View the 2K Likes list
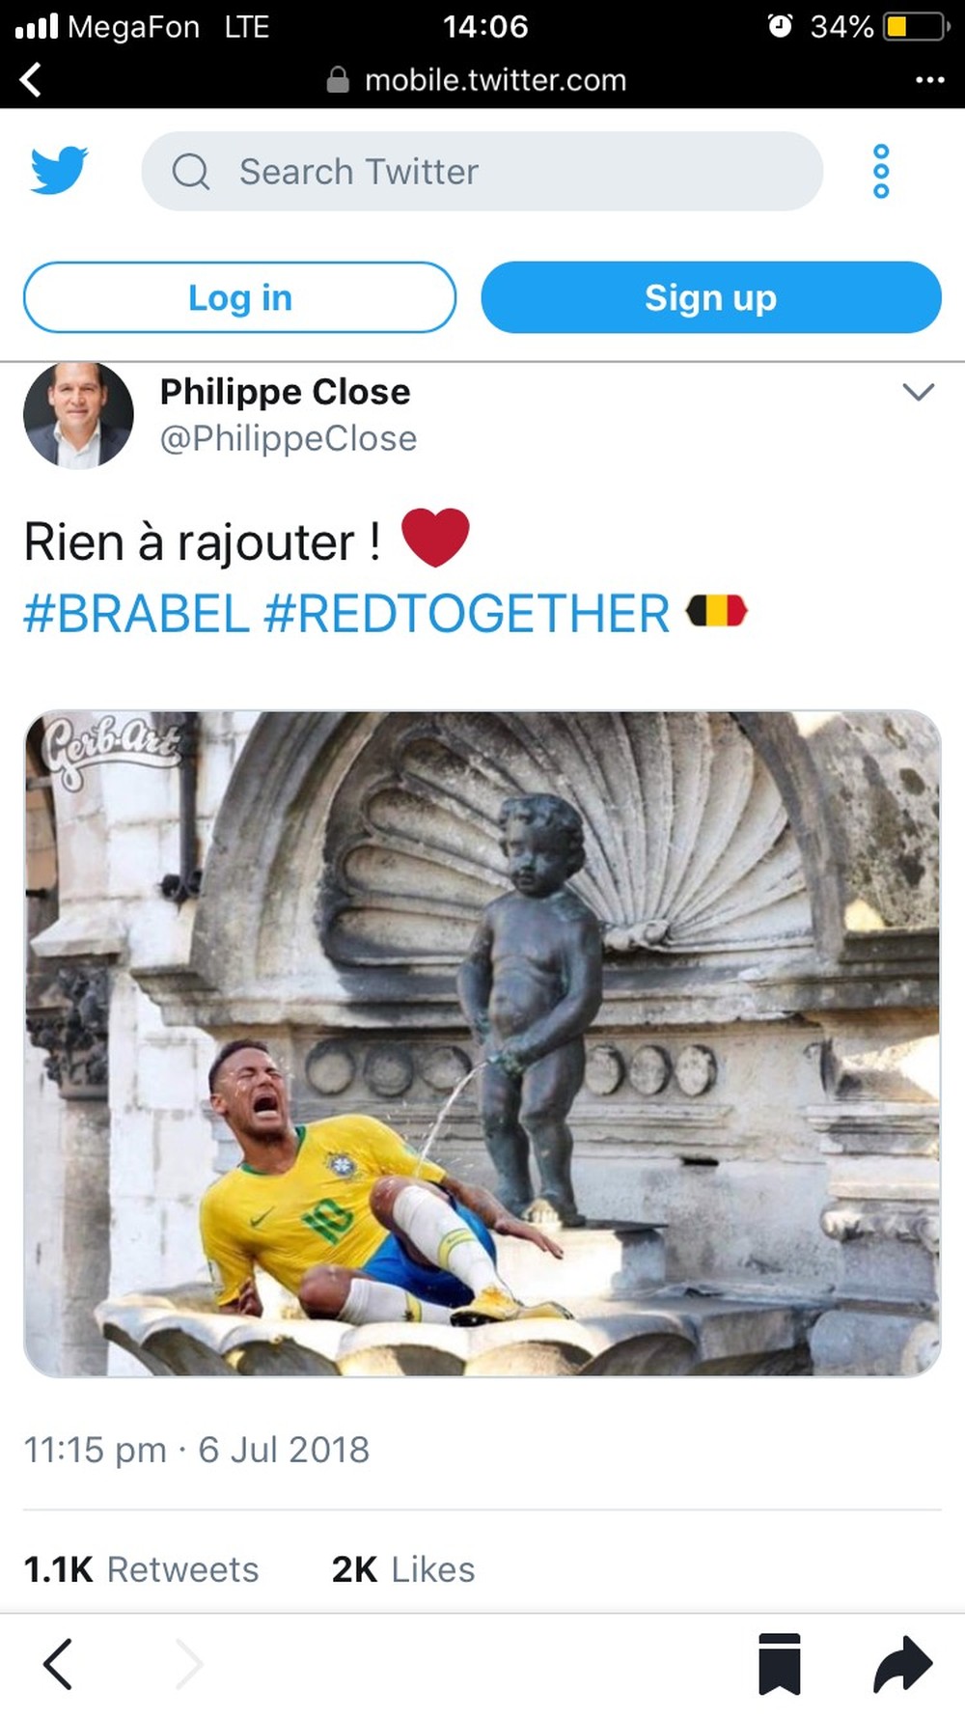The image size is (965, 1717). pos(403,1569)
